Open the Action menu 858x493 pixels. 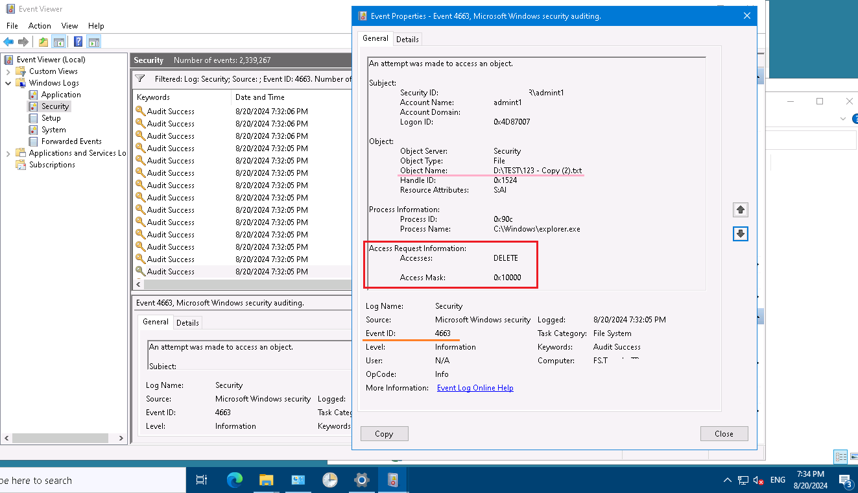click(40, 26)
